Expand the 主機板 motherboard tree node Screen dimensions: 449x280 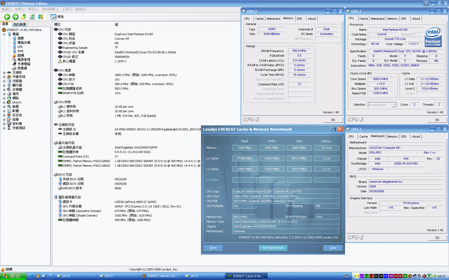[4, 73]
